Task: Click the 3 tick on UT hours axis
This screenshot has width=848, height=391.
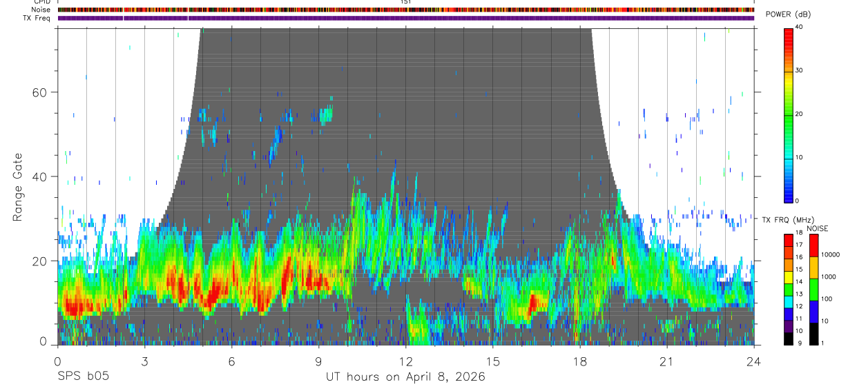Action: 144,361
